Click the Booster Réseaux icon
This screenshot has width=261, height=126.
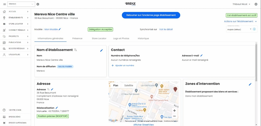click(x=4, y=48)
